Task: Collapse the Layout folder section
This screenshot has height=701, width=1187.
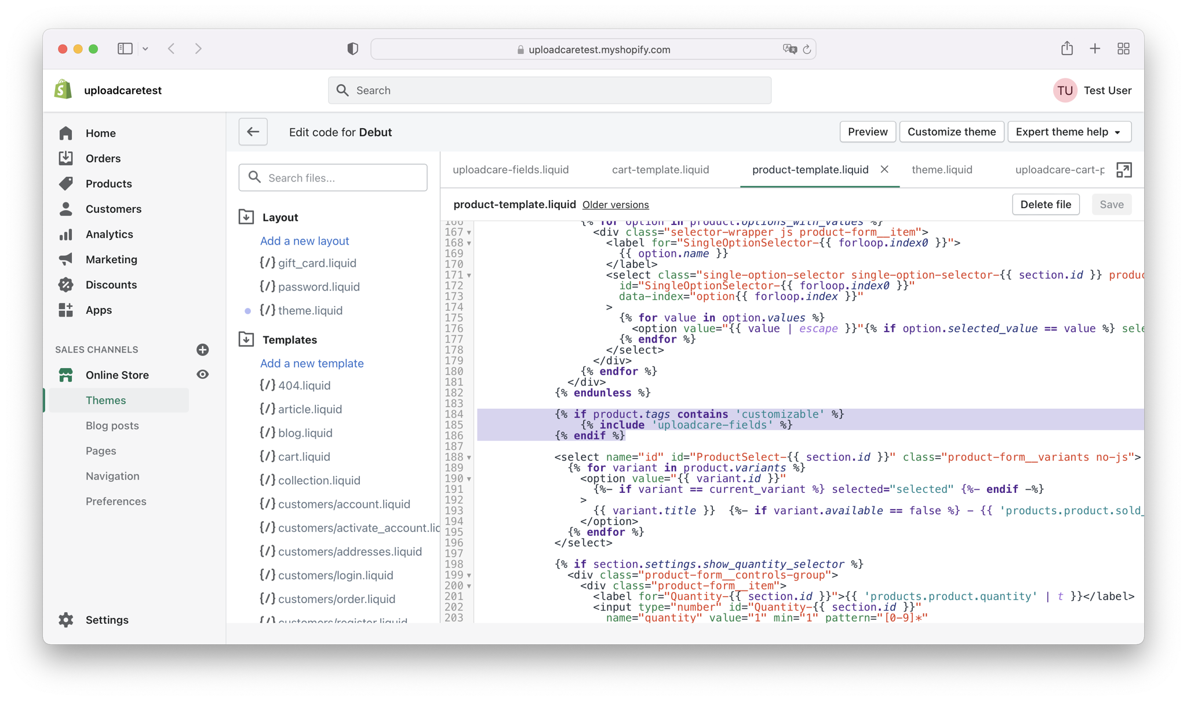Action: [246, 217]
